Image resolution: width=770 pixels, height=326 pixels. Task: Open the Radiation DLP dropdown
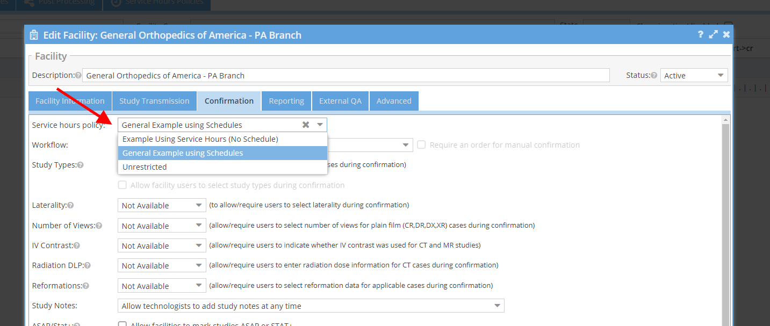(162, 266)
